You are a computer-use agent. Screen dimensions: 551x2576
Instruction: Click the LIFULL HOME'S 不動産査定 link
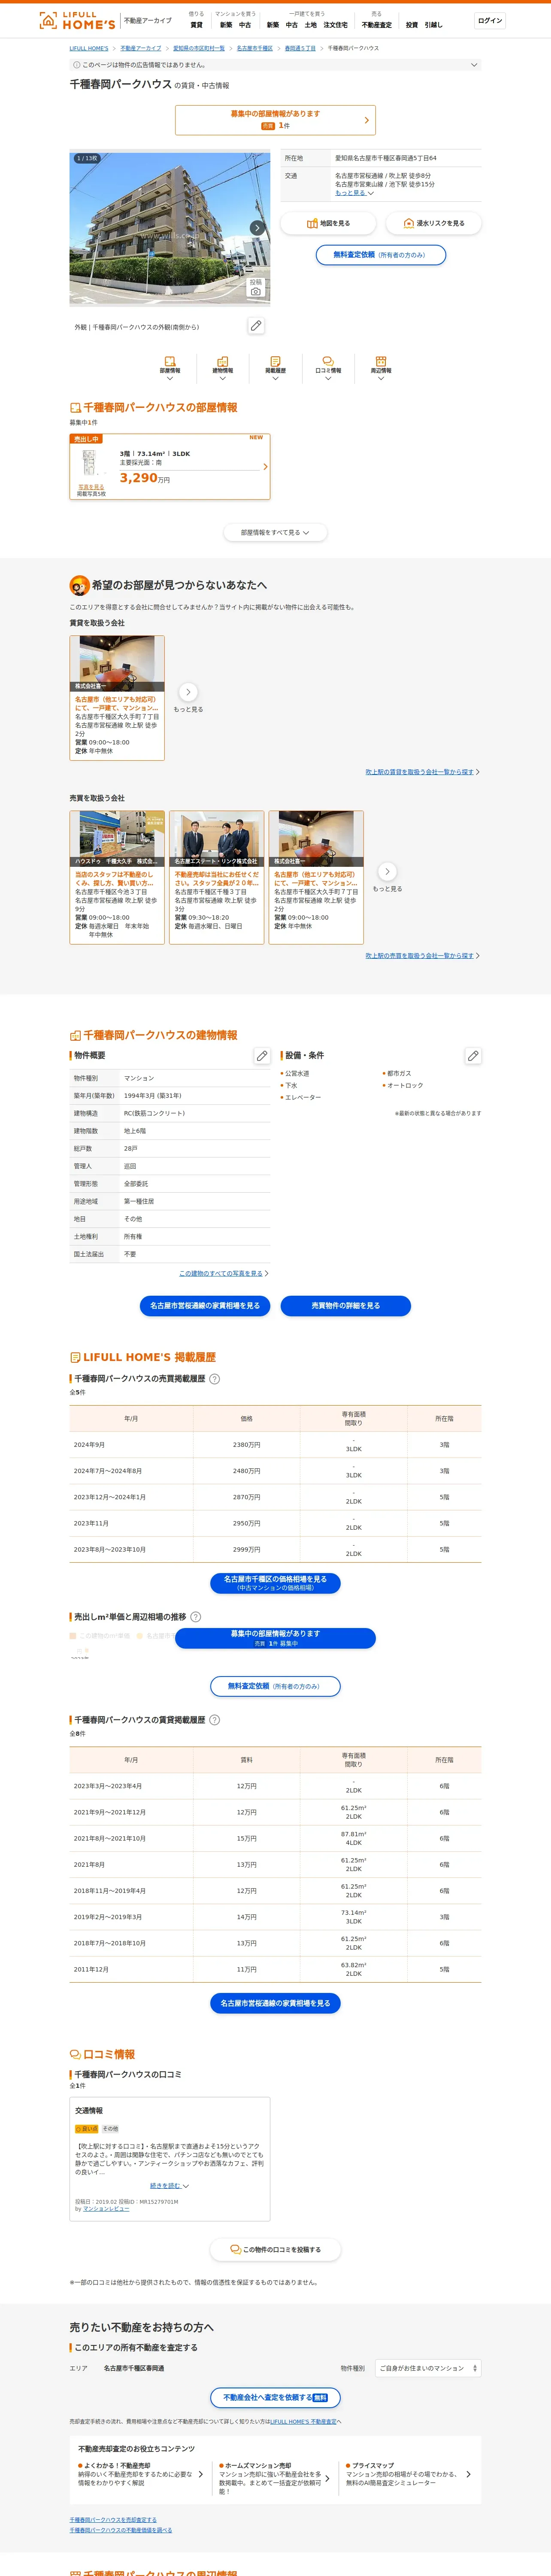click(x=303, y=2421)
